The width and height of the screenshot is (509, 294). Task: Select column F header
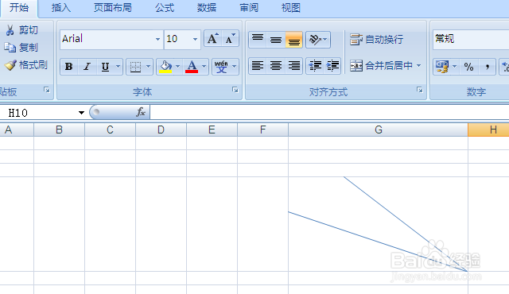(263, 130)
